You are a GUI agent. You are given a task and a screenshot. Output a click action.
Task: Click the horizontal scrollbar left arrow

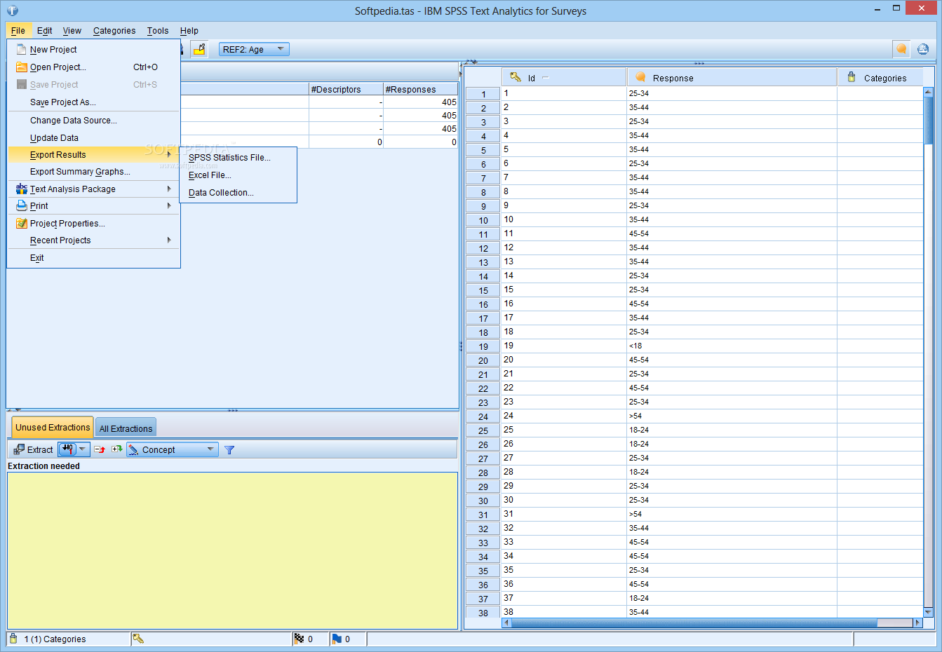(506, 623)
